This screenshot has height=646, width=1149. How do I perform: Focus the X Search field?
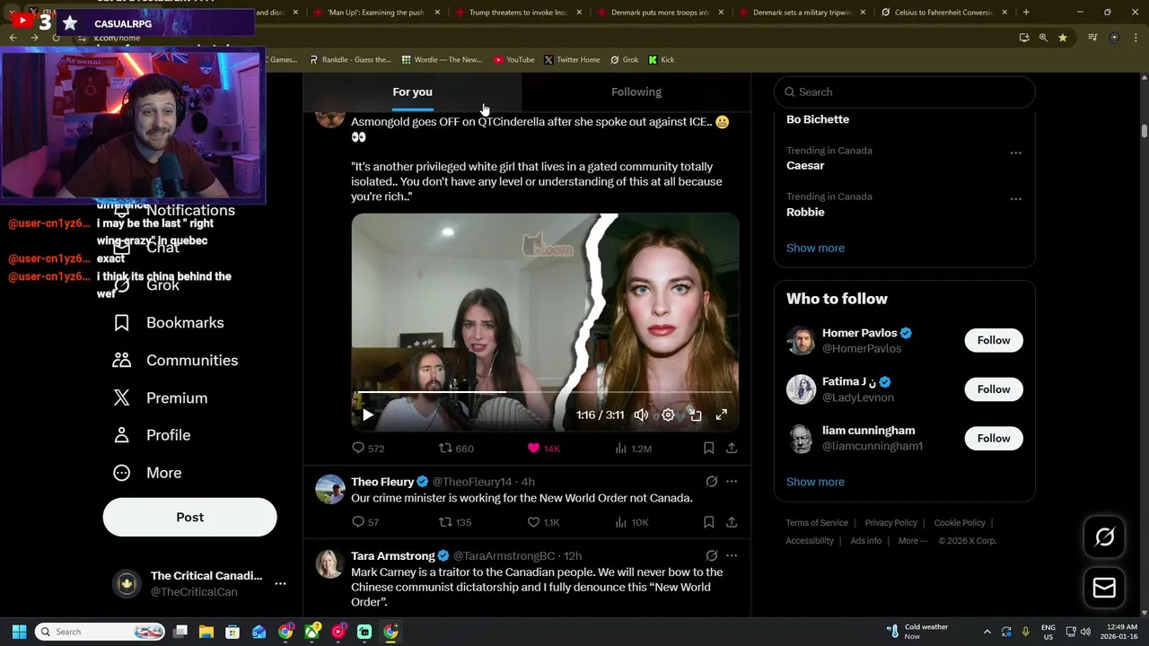tap(905, 92)
